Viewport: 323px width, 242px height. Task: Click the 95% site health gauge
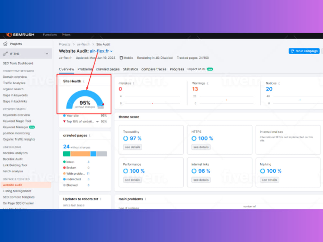[85, 99]
